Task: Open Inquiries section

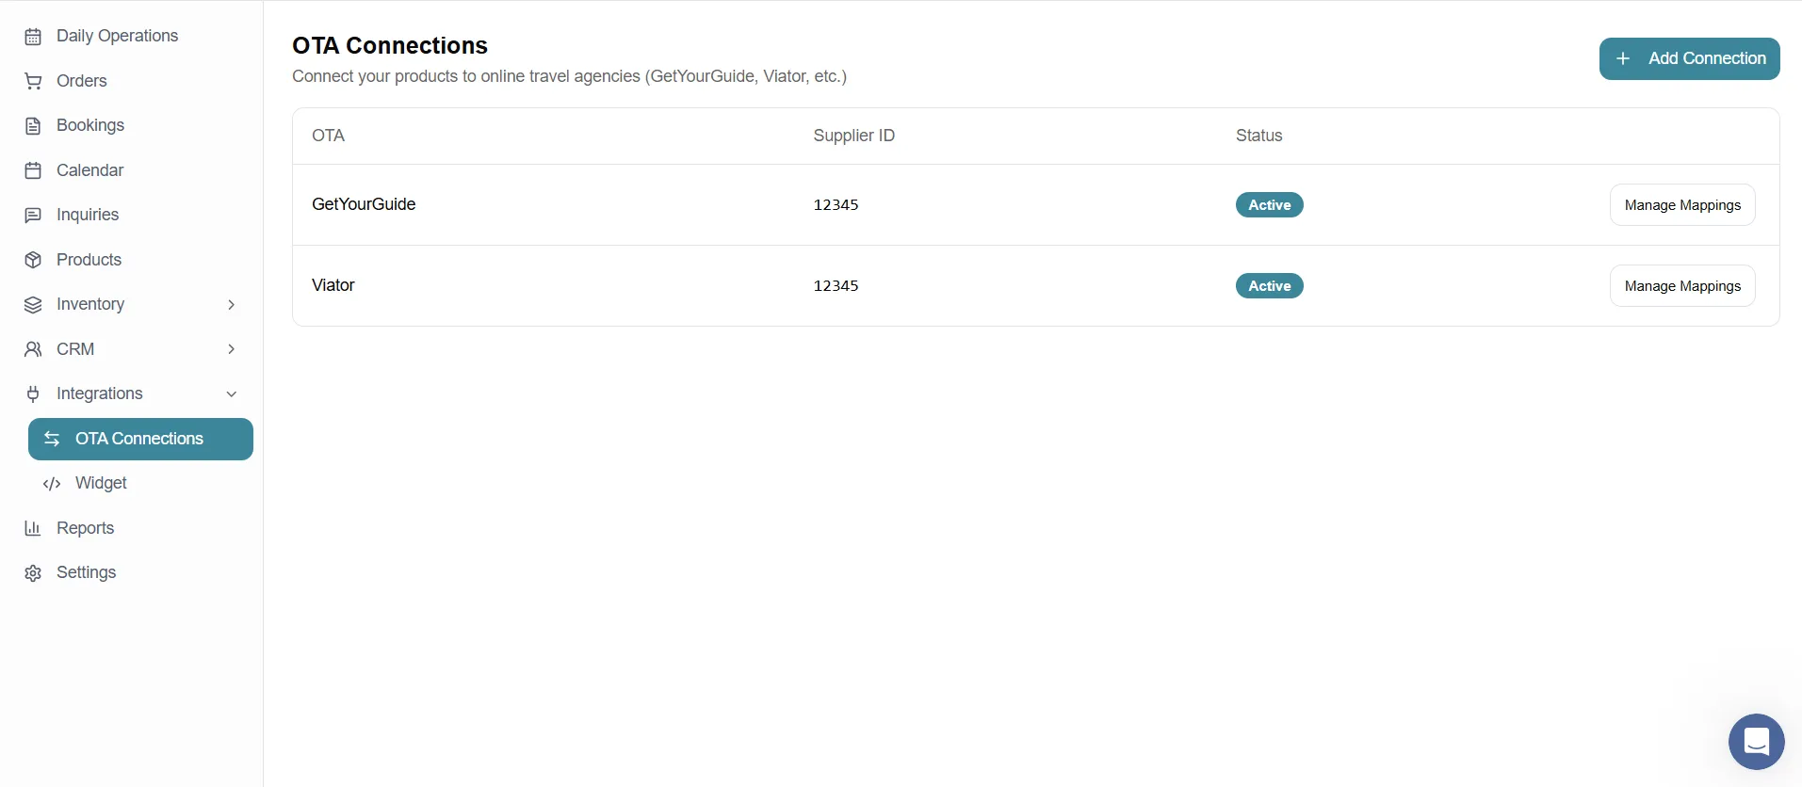Action: [x=131, y=215]
